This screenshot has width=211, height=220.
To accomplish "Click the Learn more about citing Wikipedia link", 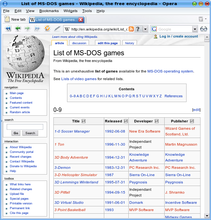I will (x=75, y=37).
